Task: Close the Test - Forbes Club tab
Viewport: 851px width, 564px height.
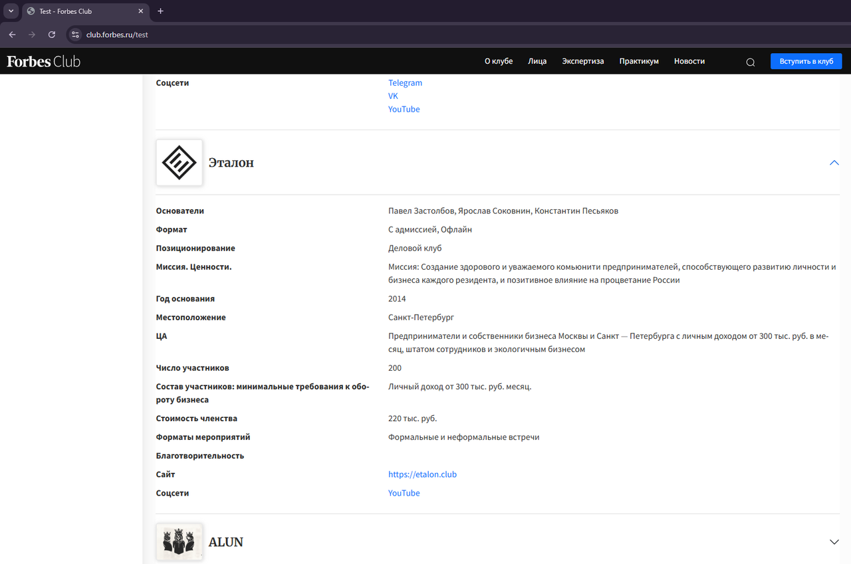Action: click(141, 11)
